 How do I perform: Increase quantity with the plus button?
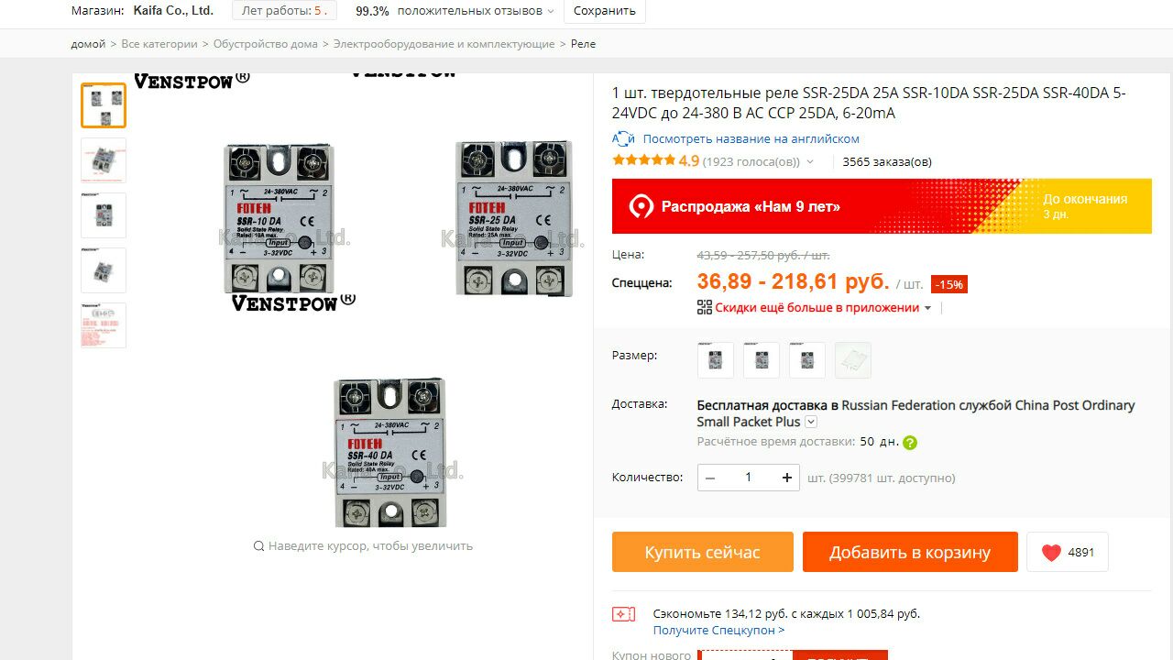coord(786,477)
